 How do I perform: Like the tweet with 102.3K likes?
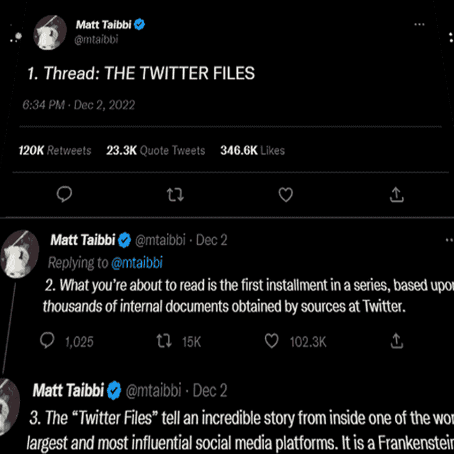click(x=272, y=342)
